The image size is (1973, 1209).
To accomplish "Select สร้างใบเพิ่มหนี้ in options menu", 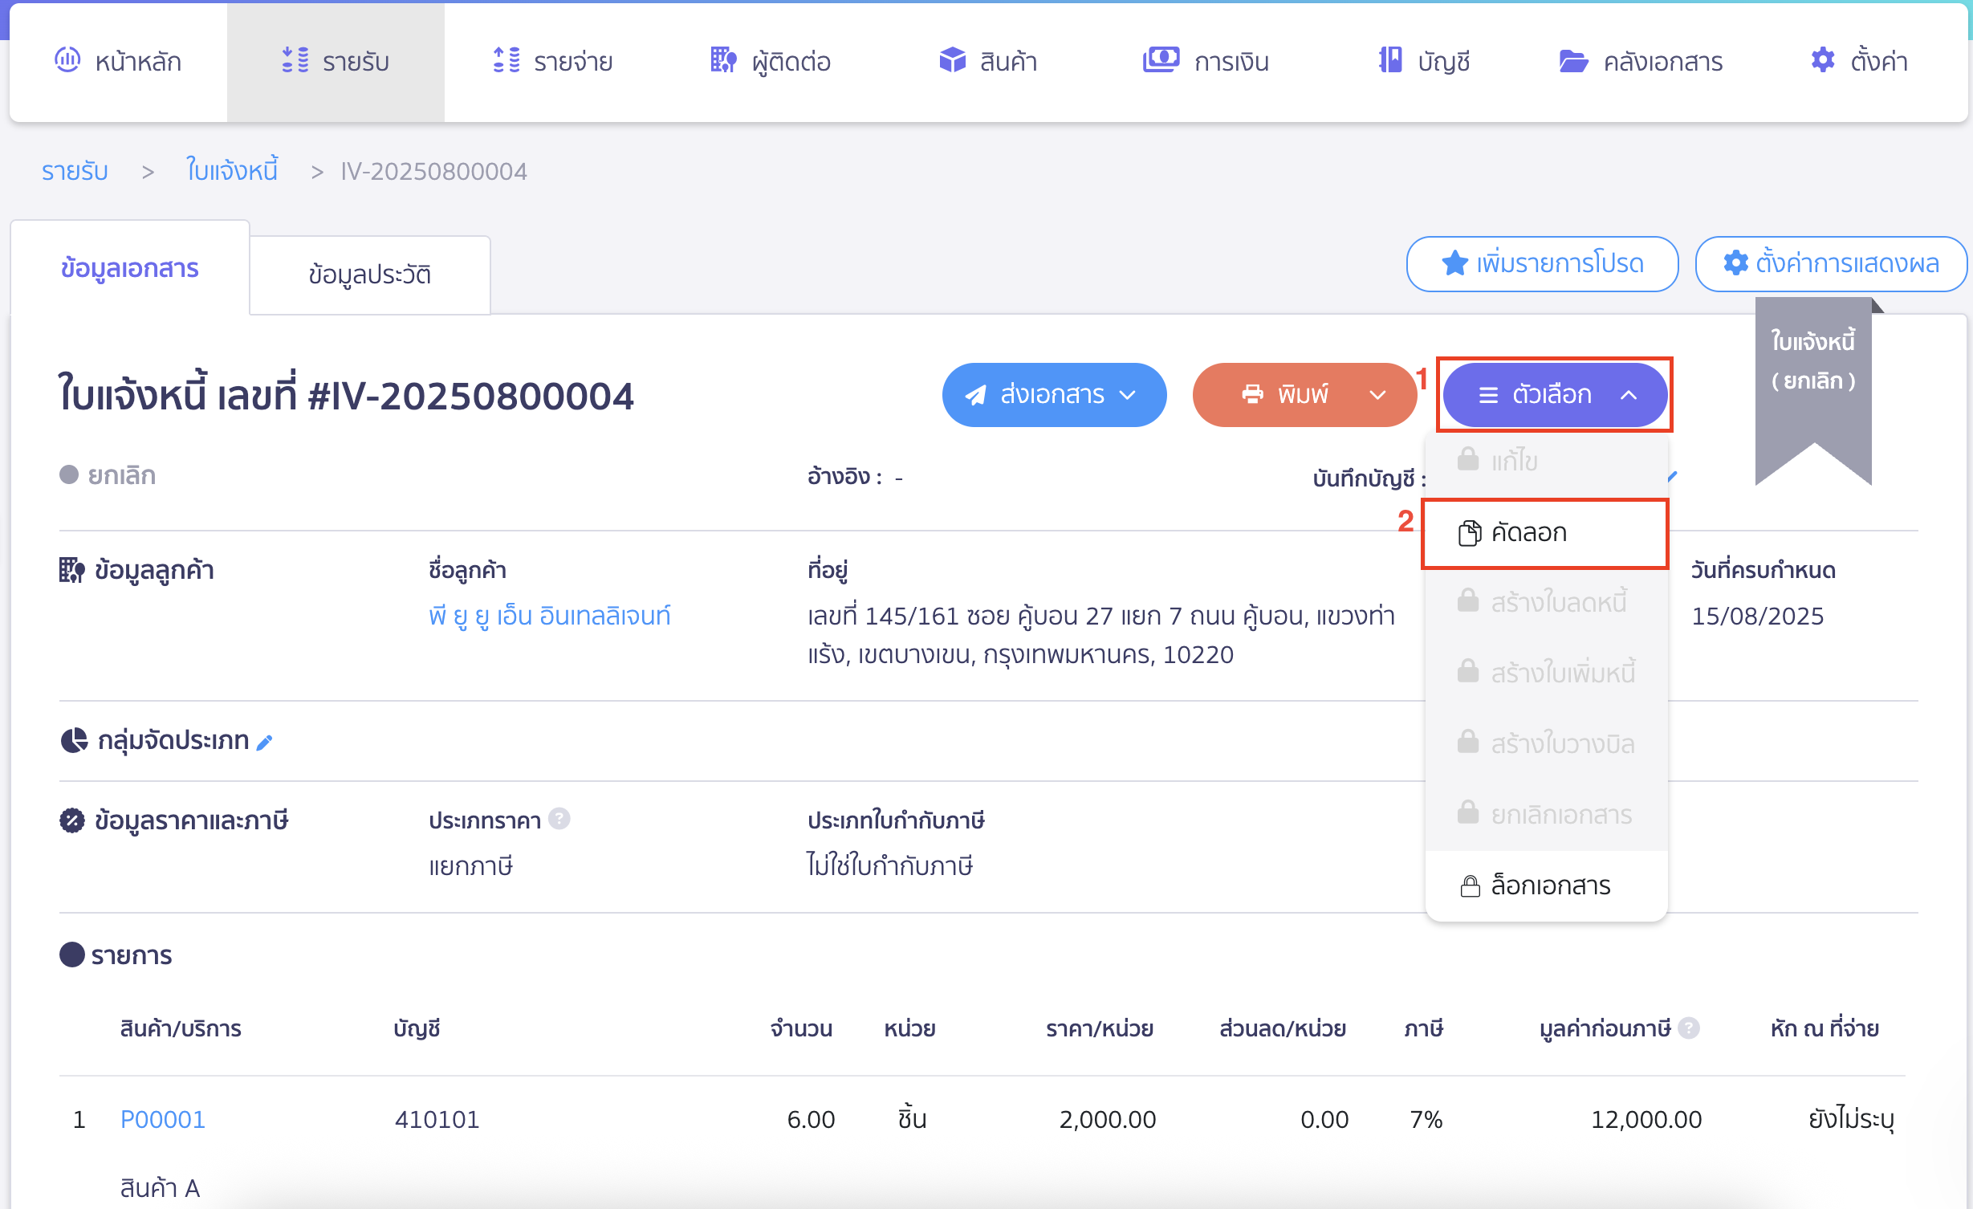I will point(1546,673).
